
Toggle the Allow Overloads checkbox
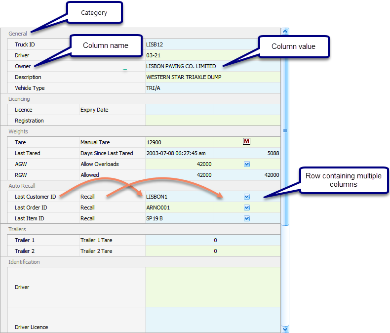pos(247,164)
